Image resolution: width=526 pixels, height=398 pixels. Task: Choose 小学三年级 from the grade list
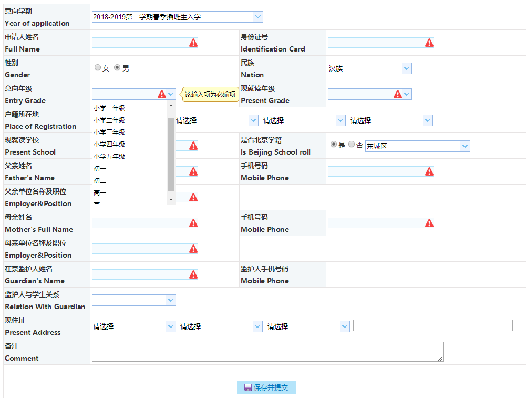point(109,132)
